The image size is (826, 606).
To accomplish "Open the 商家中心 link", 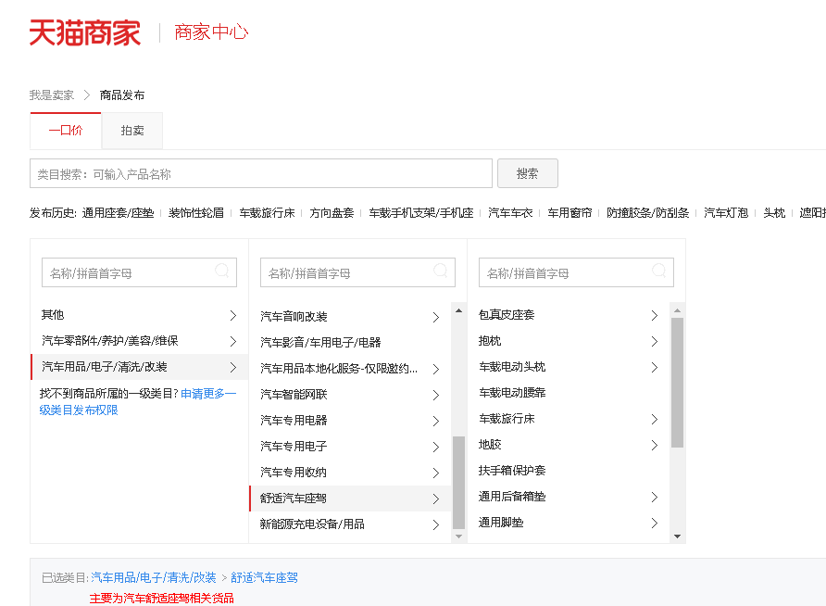I will pyautogui.click(x=211, y=32).
